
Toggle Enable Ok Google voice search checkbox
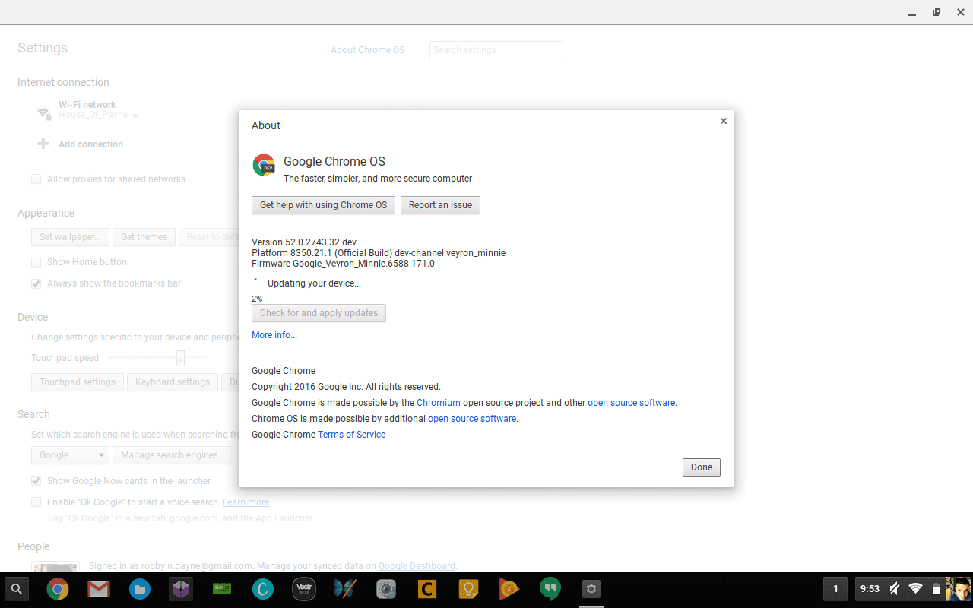36,502
